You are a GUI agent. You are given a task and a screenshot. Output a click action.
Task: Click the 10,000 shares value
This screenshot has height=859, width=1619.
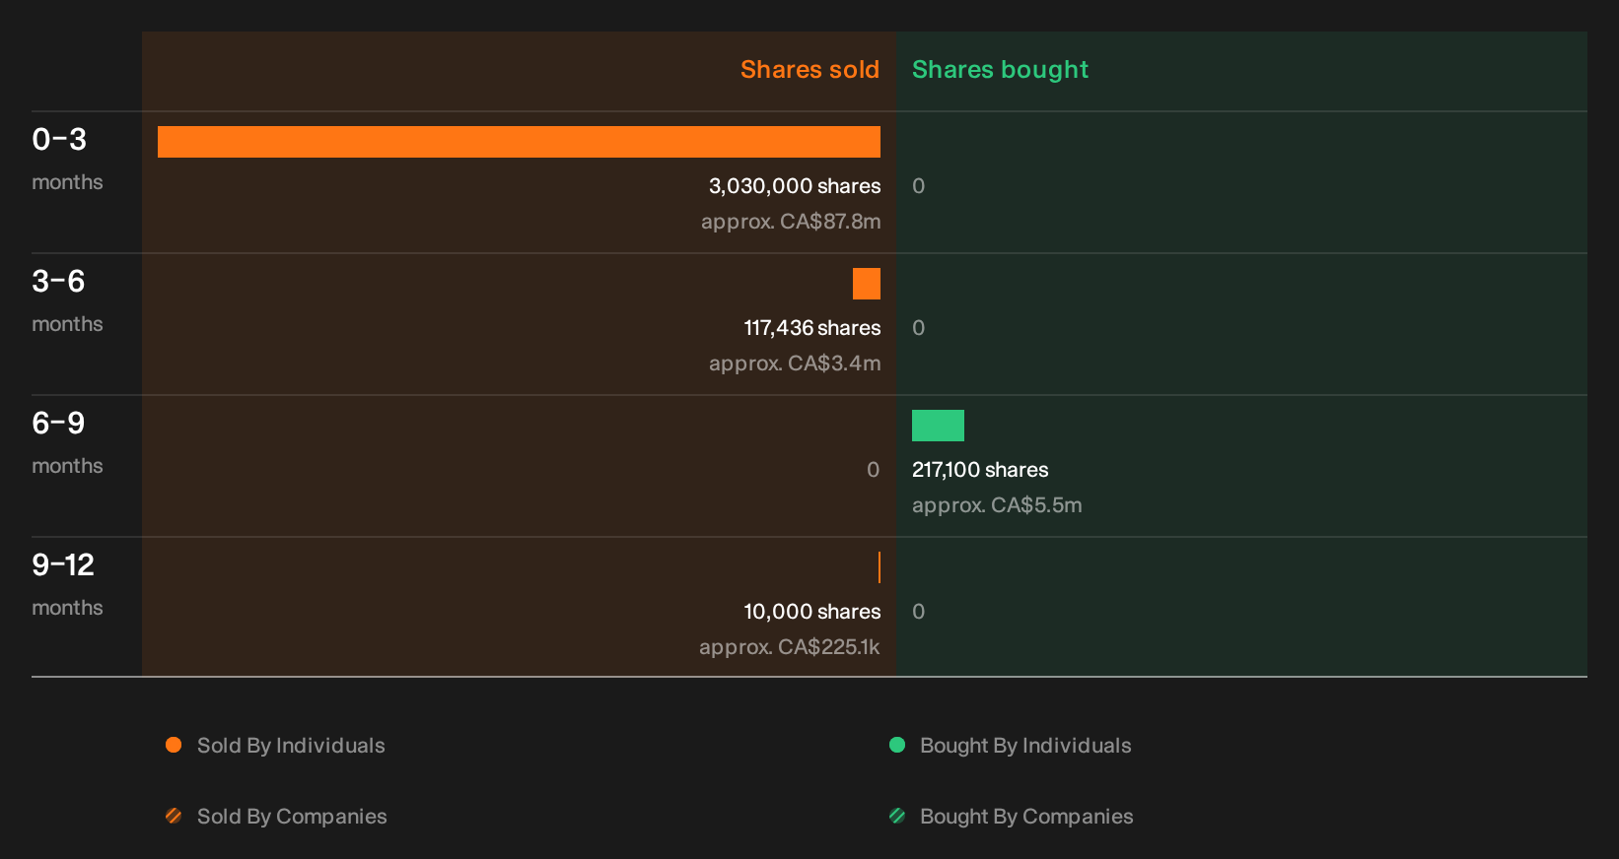point(812,612)
